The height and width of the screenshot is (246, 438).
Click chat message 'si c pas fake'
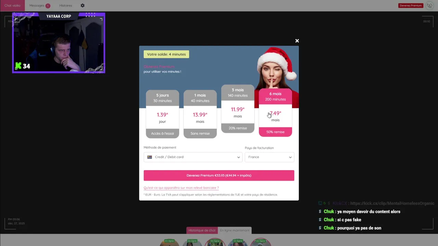click(x=349, y=220)
